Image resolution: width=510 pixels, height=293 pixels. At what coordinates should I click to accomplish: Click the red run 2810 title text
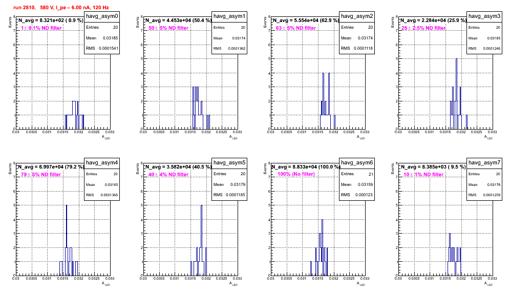tap(61, 8)
